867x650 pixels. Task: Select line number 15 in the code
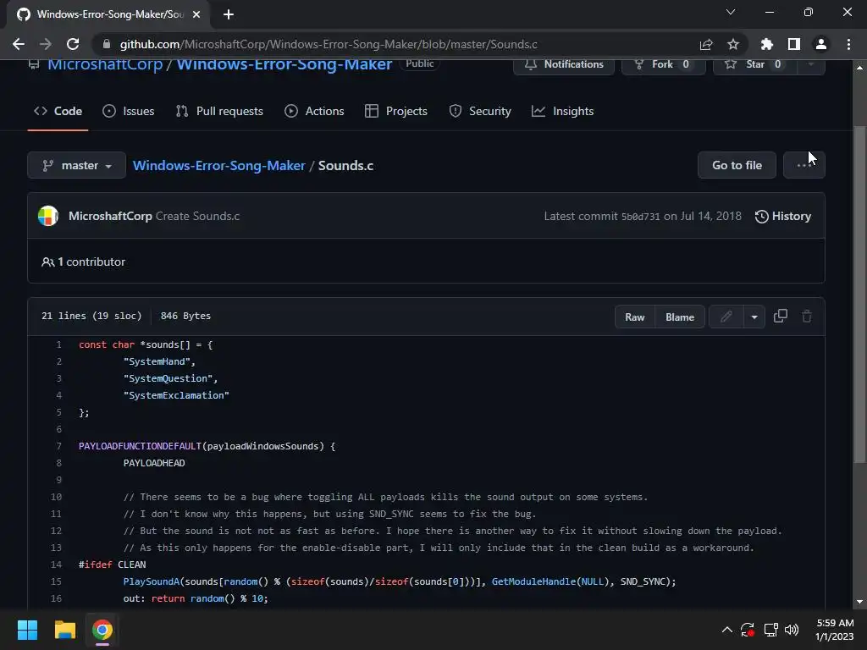click(56, 581)
